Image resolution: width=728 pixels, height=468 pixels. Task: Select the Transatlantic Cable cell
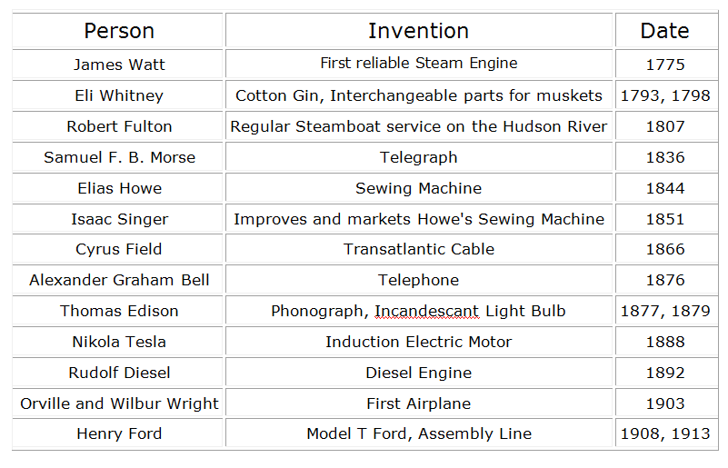pyautogui.click(x=418, y=249)
